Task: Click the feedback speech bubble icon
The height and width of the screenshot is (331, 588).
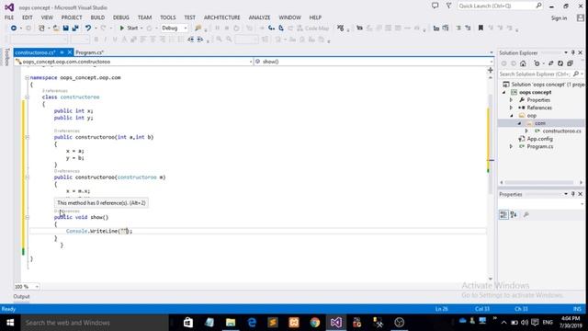Action: [x=435, y=6]
